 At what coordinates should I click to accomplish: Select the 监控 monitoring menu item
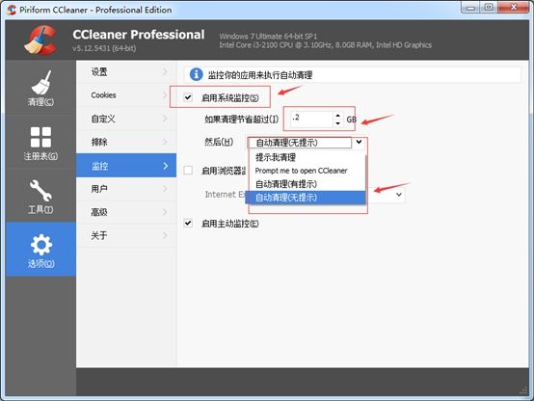click(126, 166)
